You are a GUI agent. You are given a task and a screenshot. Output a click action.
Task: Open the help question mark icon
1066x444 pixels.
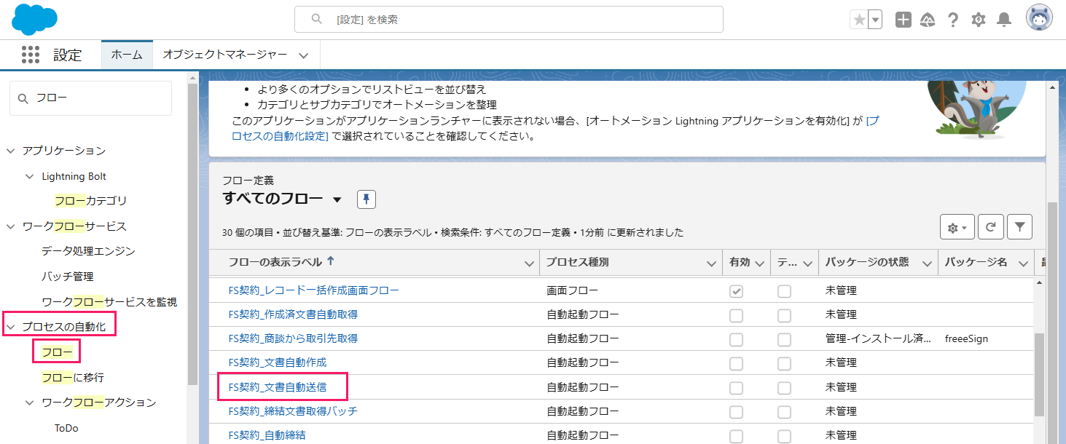coord(953,20)
